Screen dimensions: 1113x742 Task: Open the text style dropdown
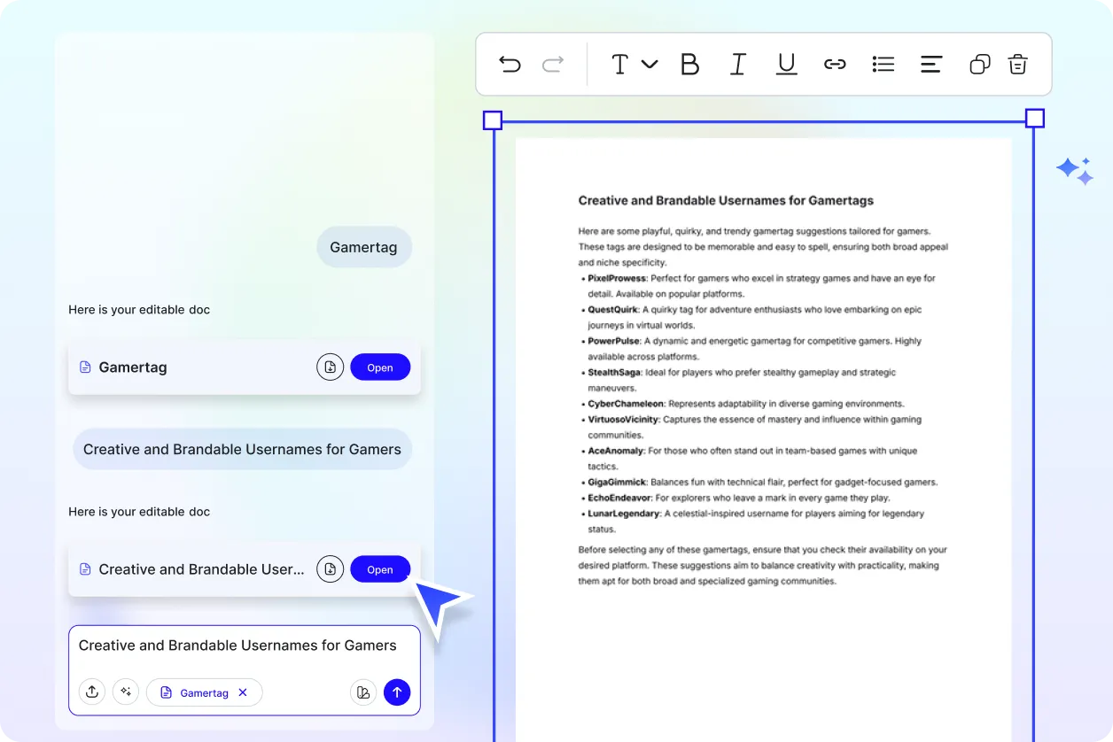coord(634,64)
